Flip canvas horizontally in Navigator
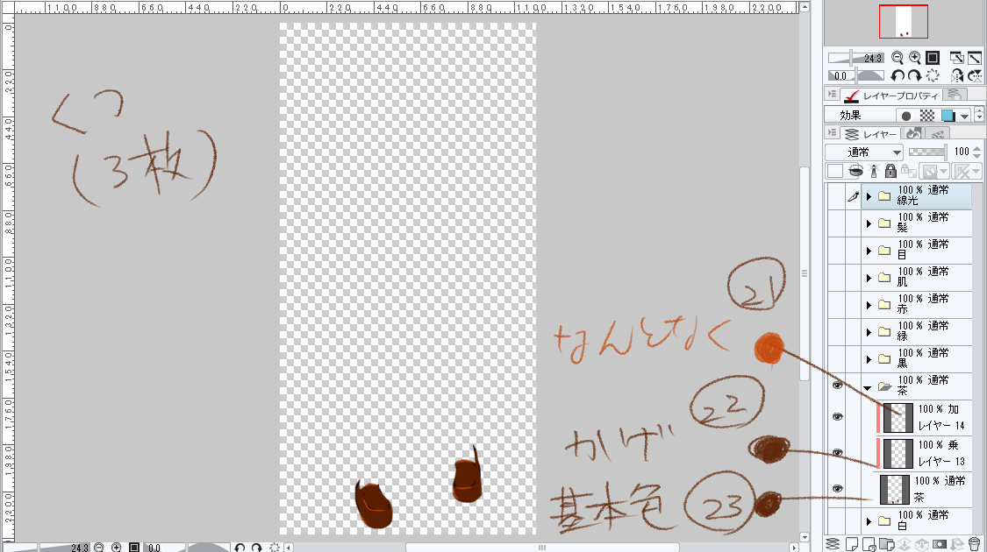 tap(958, 76)
